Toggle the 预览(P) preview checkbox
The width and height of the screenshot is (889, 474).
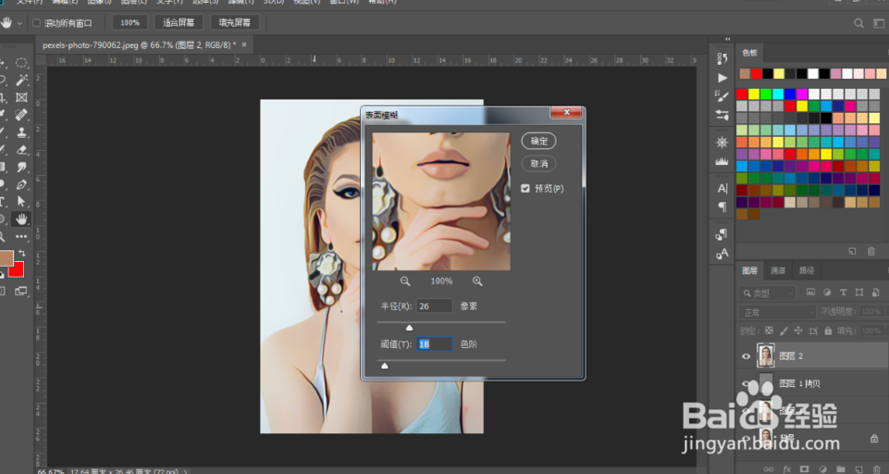click(525, 188)
